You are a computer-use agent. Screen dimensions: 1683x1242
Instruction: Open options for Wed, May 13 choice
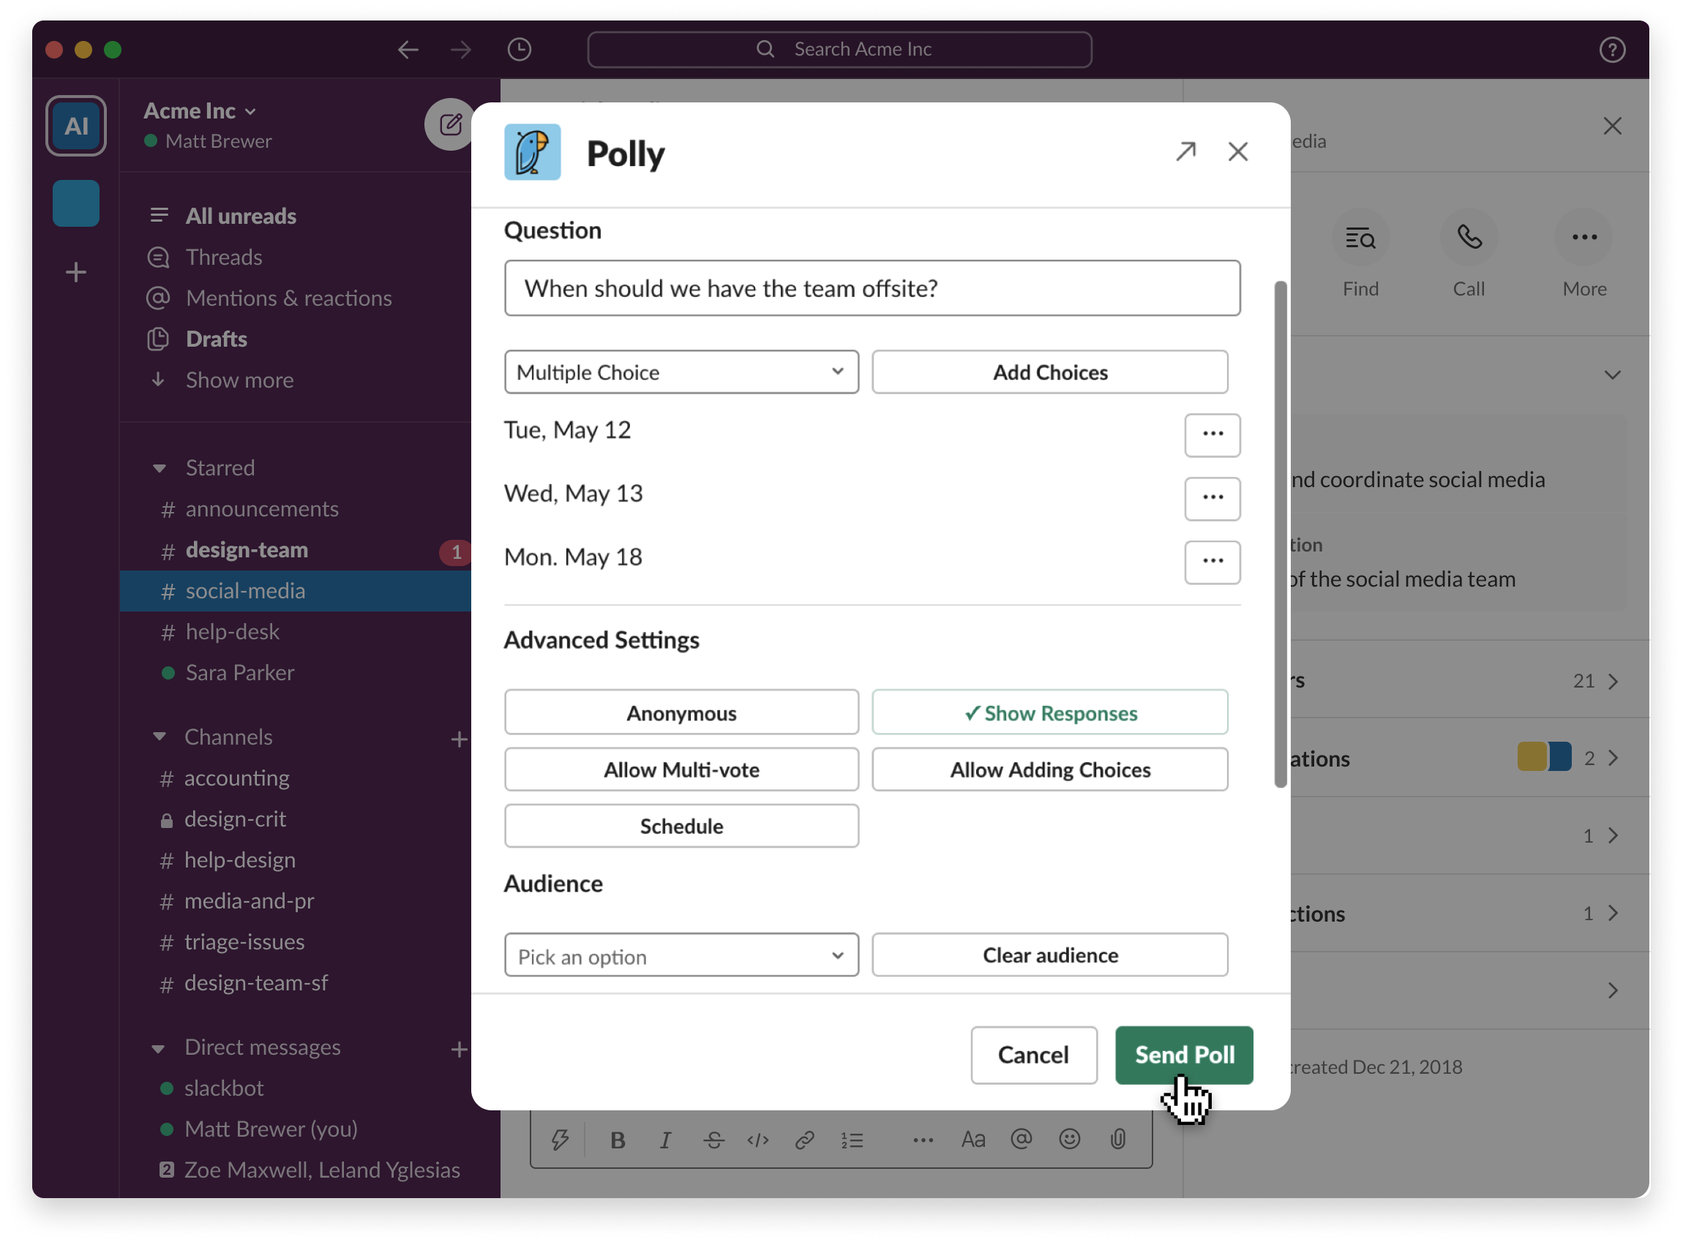1212,498
